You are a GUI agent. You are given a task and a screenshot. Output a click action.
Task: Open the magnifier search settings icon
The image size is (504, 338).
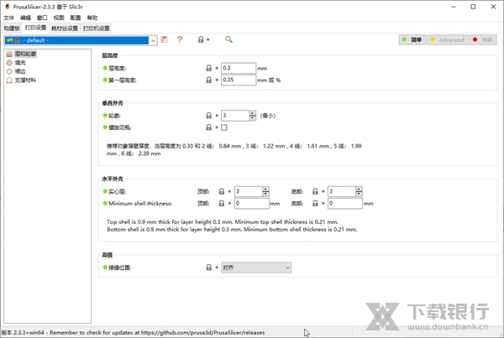click(x=228, y=39)
